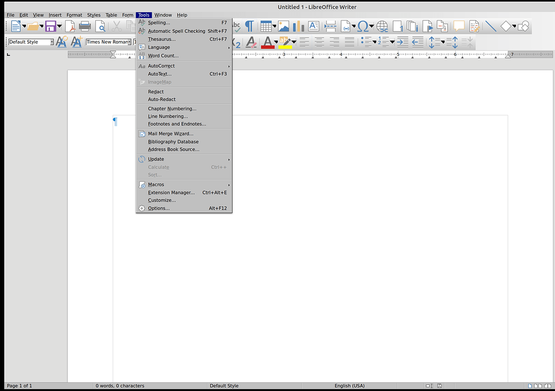This screenshot has width=555, height=391.
Task: Open the print preview
Action: [101, 25]
